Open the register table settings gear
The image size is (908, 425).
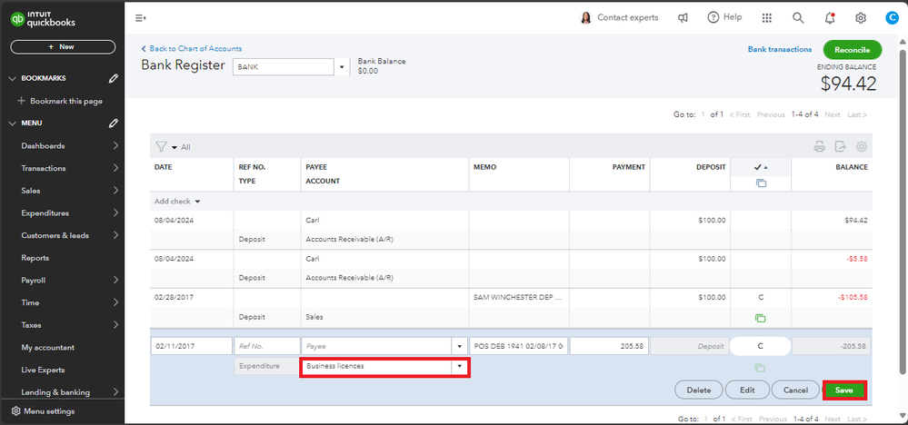(x=862, y=146)
